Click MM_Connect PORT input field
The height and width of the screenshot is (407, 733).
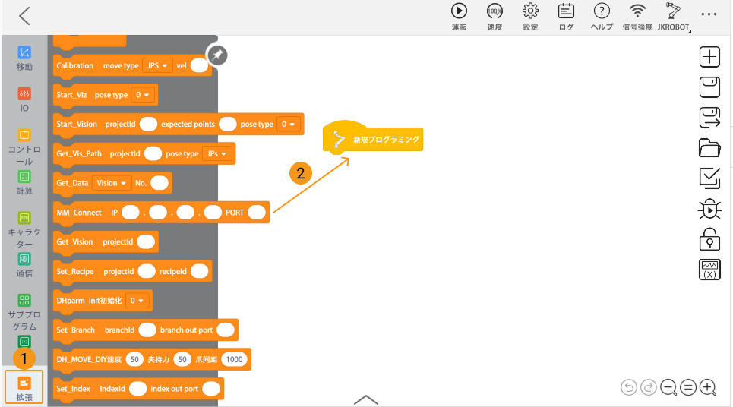pyautogui.click(x=257, y=213)
